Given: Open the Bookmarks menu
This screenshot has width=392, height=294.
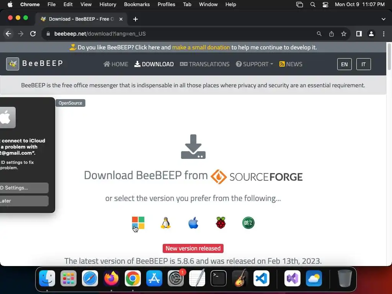Looking at the screenshot, I should point(137,5).
